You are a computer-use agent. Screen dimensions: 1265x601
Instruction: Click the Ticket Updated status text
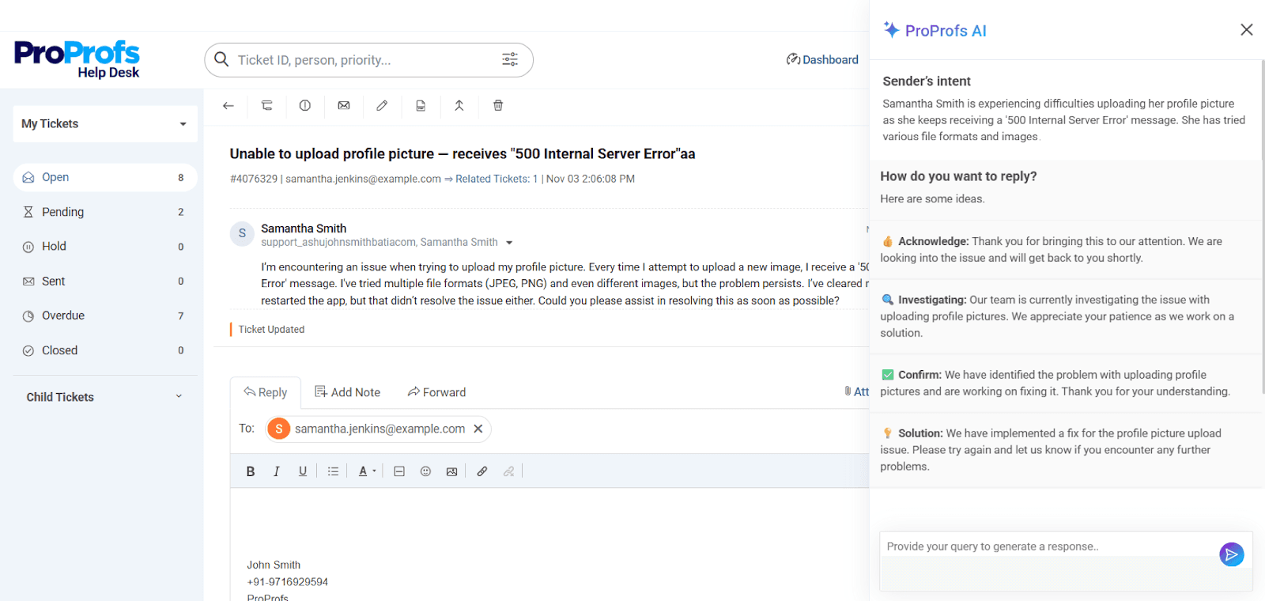point(271,330)
